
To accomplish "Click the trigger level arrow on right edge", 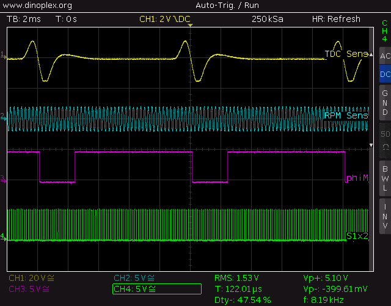I will (x=370, y=145).
